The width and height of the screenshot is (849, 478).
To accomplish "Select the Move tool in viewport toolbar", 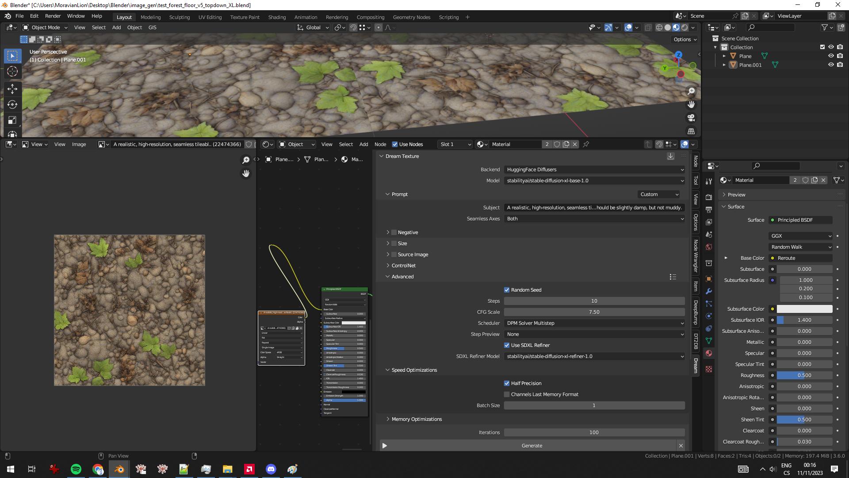I will (x=12, y=89).
